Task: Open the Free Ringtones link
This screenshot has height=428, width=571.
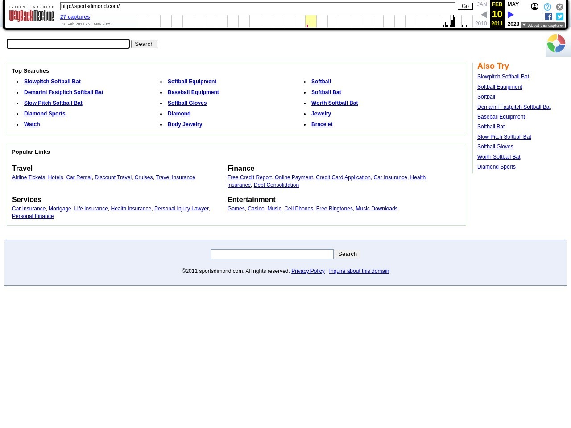Action: click(334, 209)
